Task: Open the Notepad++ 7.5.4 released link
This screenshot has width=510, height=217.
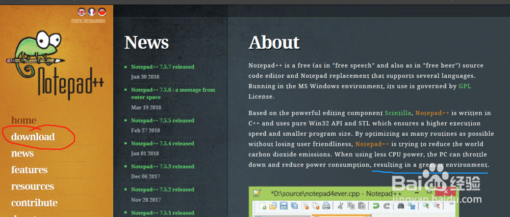Action: coord(162,143)
